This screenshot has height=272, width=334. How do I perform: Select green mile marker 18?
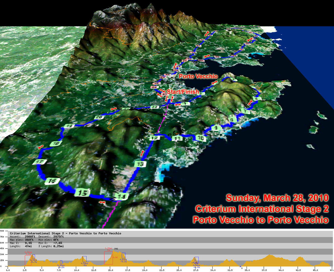[x=56, y=143]
